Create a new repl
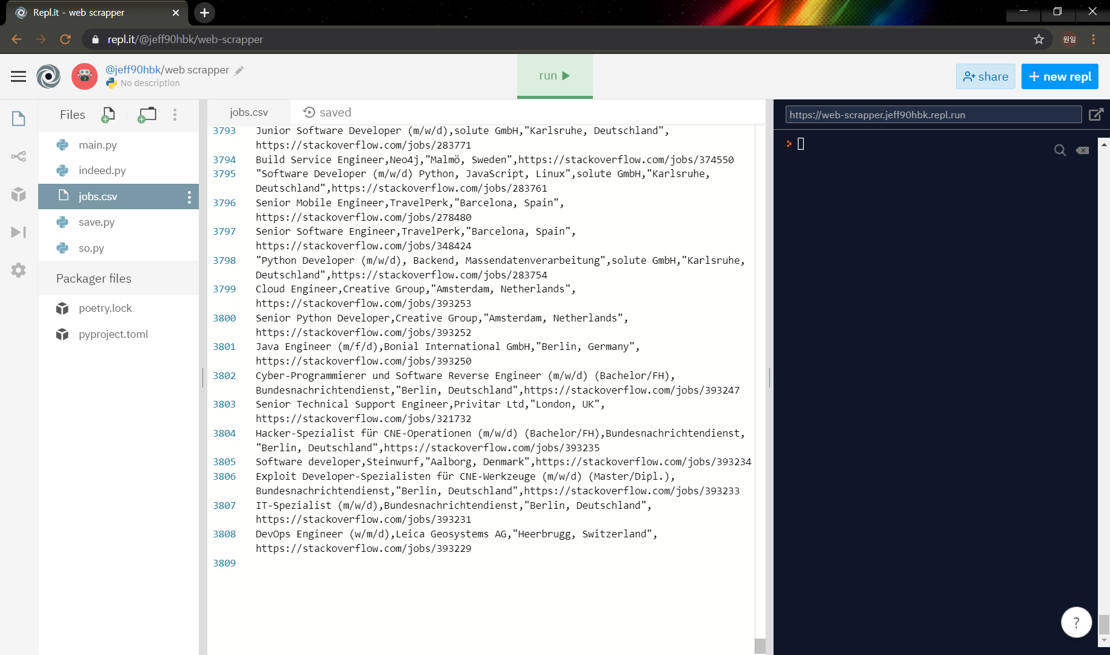1110x655 pixels. click(1060, 76)
